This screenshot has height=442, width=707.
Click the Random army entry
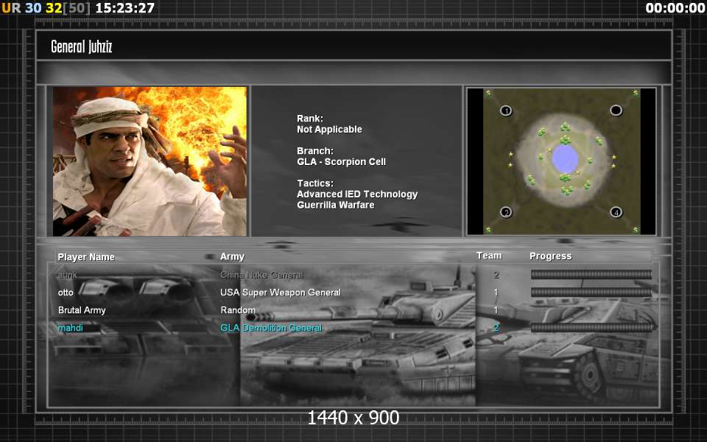238,310
